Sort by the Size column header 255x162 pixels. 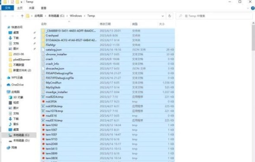click(161, 24)
